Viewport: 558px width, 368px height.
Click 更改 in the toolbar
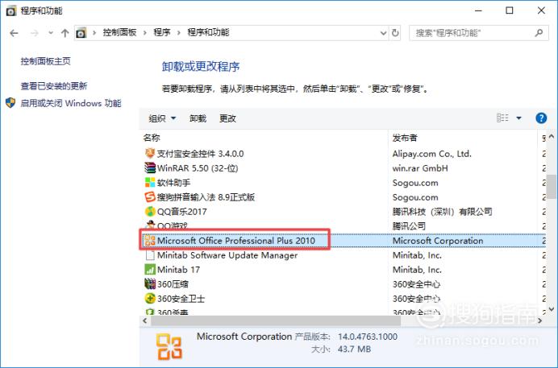[227, 118]
